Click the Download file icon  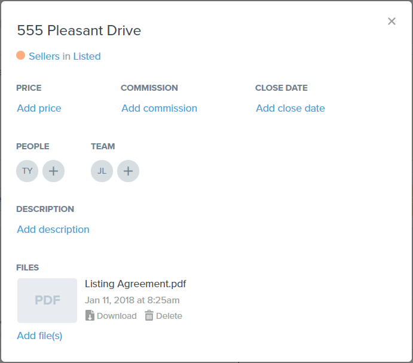90,315
